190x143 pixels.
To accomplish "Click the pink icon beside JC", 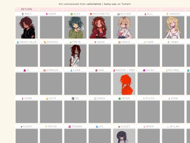I will pyautogui.click(x=25, y=70).
